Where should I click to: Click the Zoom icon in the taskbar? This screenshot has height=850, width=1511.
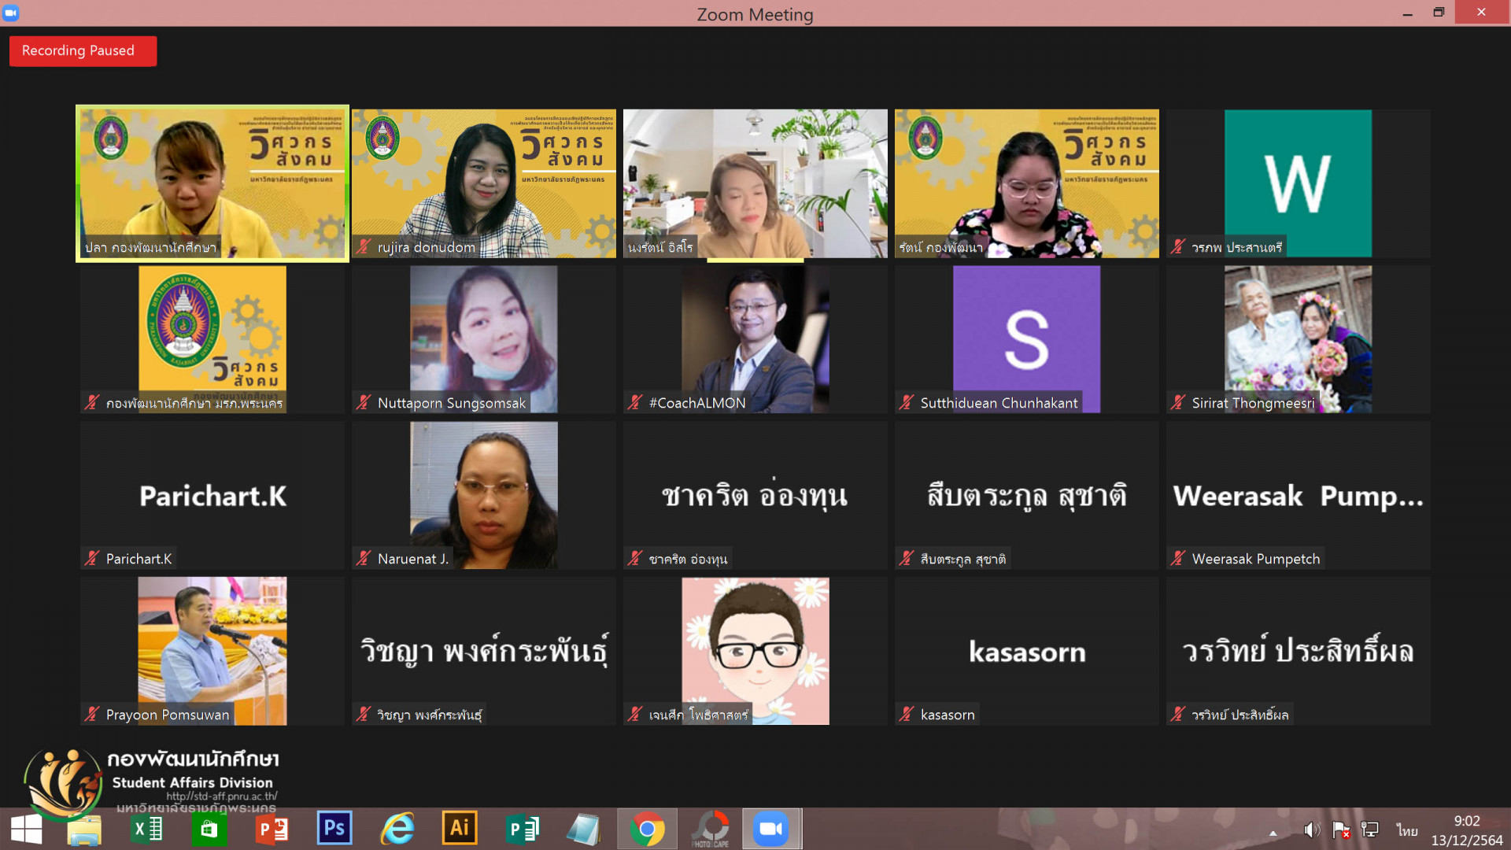pyautogui.click(x=771, y=829)
